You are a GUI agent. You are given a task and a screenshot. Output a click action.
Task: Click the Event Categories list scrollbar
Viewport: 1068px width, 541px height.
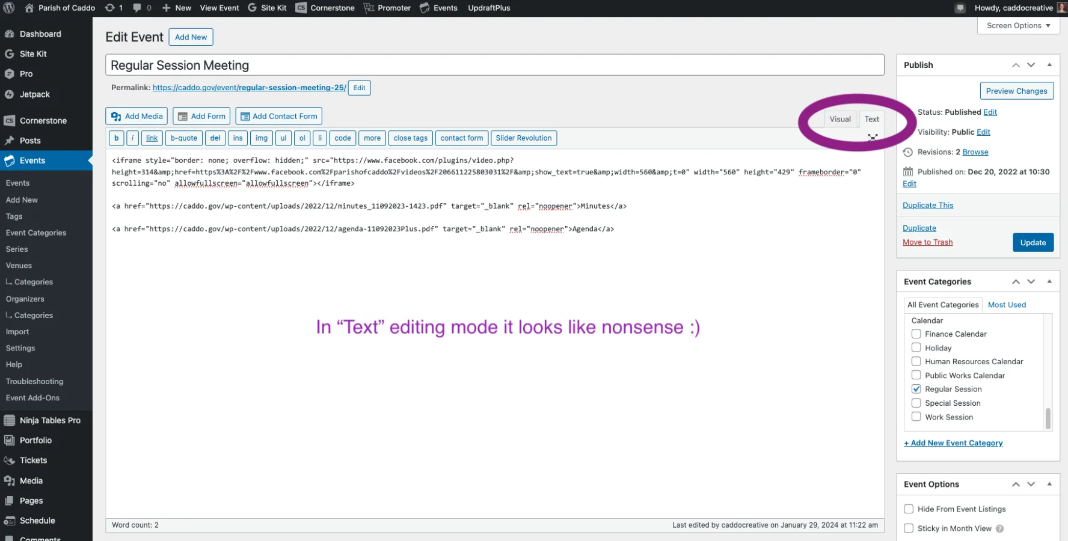[1048, 418]
